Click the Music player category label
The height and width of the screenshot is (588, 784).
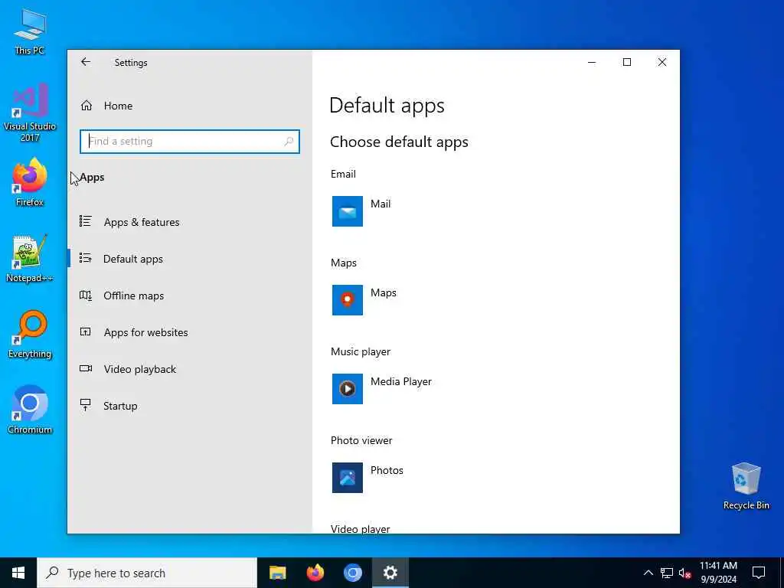361,351
